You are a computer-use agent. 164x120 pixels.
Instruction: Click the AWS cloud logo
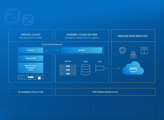point(133,68)
